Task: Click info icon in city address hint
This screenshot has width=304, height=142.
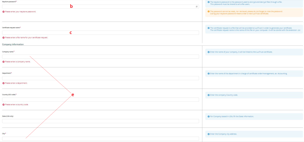Action: tap(209, 134)
